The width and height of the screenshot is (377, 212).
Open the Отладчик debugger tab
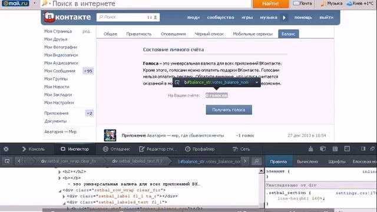point(117,149)
